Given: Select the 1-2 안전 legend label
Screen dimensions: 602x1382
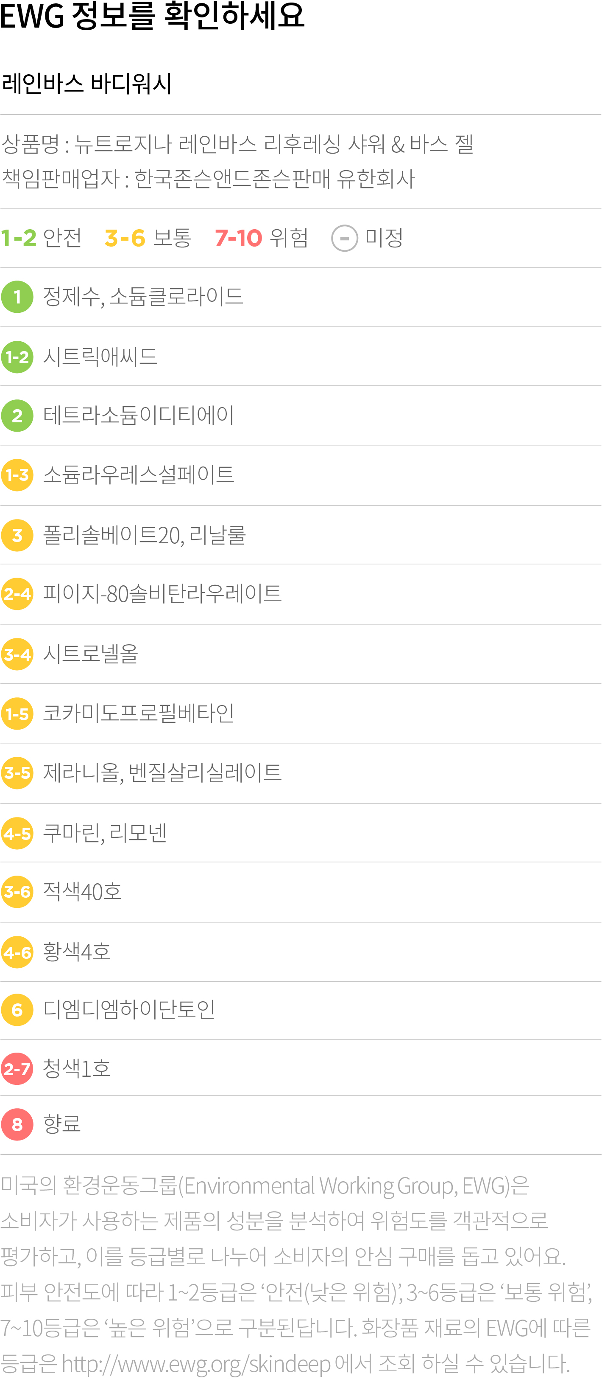Looking at the screenshot, I should [x=41, y=238].
